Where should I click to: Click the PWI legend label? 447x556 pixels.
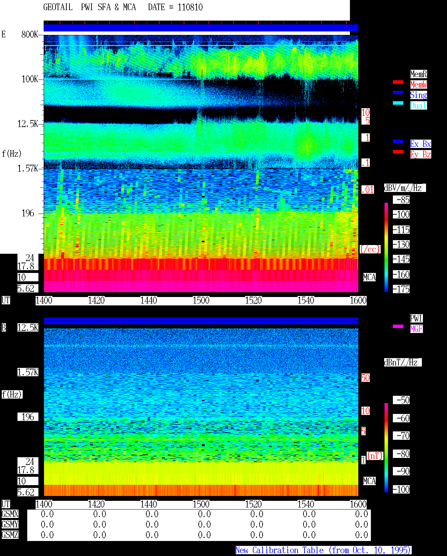tap(416, 318)
